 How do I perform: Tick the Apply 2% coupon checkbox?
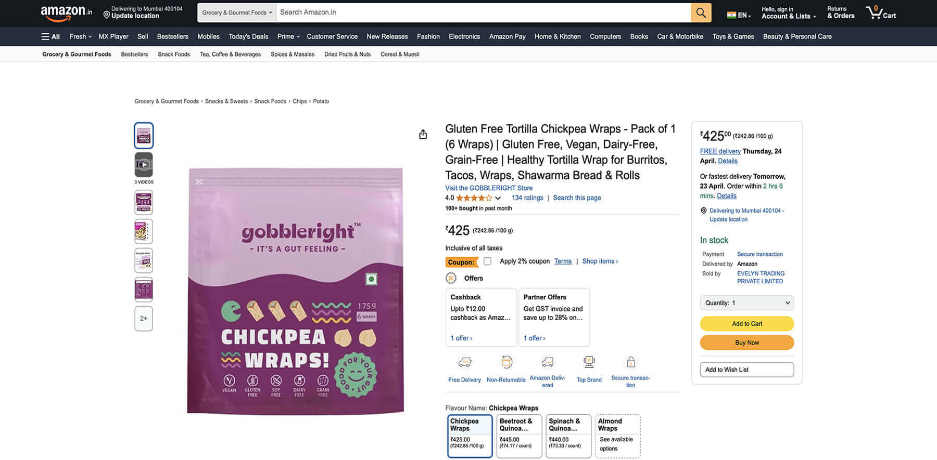487,261
